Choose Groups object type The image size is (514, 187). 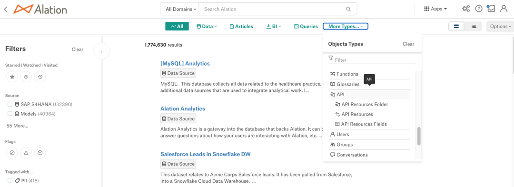point(369,145)
